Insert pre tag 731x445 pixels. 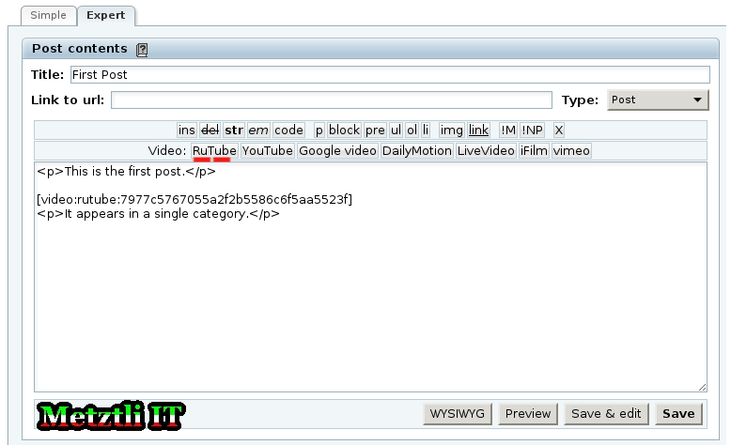[x=375, y=130]
